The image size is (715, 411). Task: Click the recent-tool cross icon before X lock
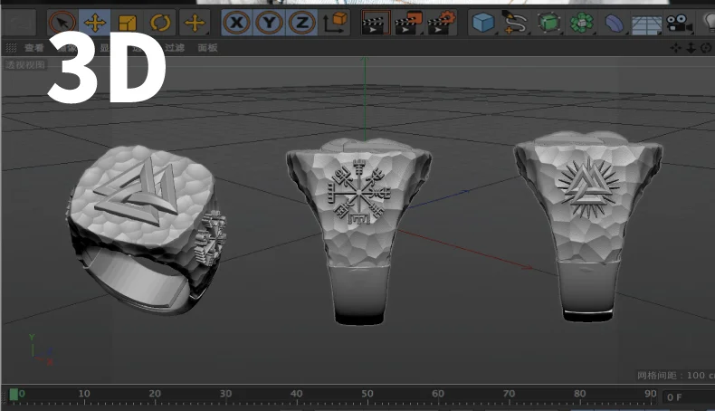pyautogui.click(x=195, y=23)
